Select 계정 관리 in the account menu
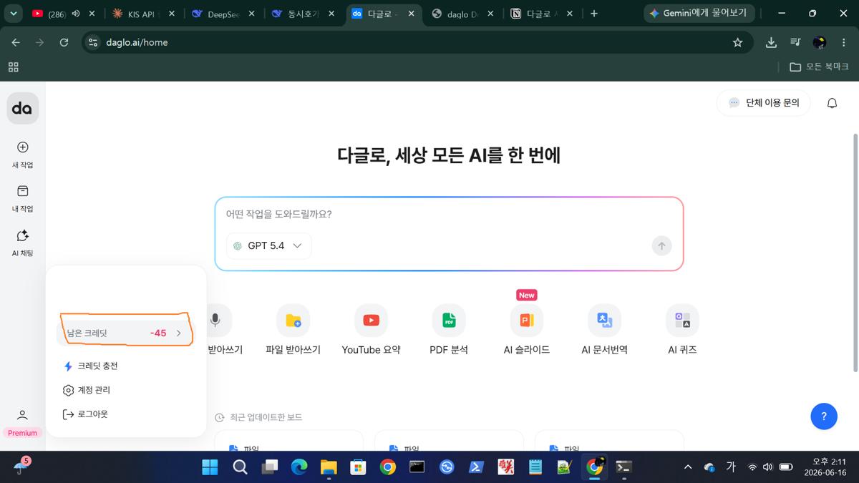This screenshot has width=859, height=483. click(87, 390)
